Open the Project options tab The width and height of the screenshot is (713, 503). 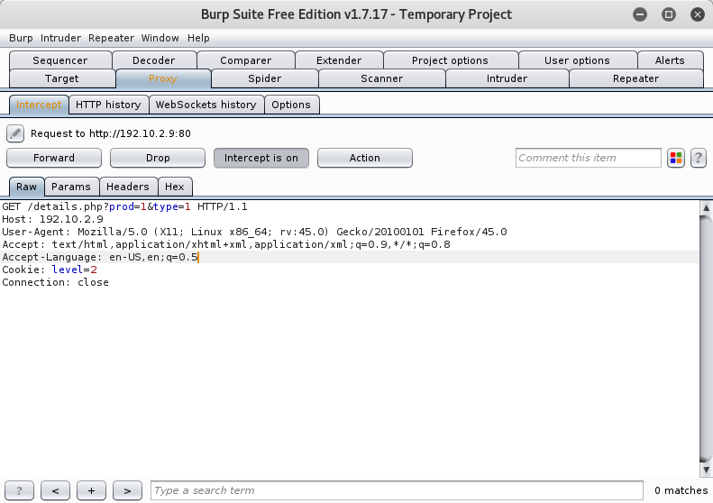pos(450,60)
